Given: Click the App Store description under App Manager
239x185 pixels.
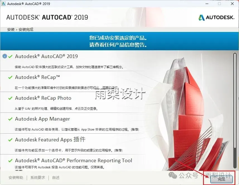Looking at the screenshot, I should [77, 129].
